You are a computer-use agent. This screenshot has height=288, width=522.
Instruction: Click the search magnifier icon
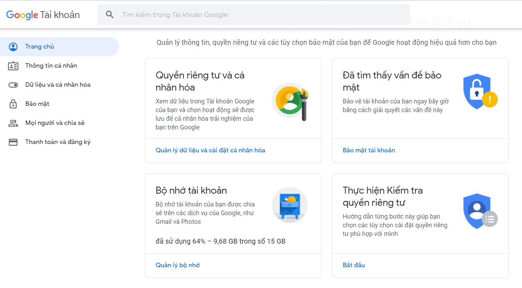pos(110,15)
